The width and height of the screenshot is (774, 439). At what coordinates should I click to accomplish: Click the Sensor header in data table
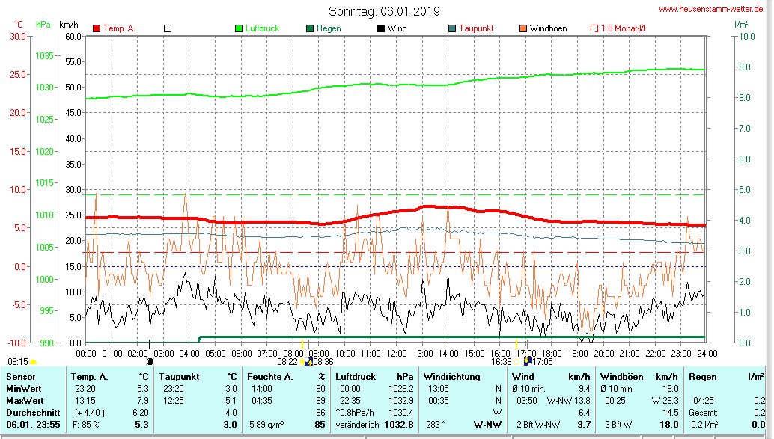(x=20, y=377)
